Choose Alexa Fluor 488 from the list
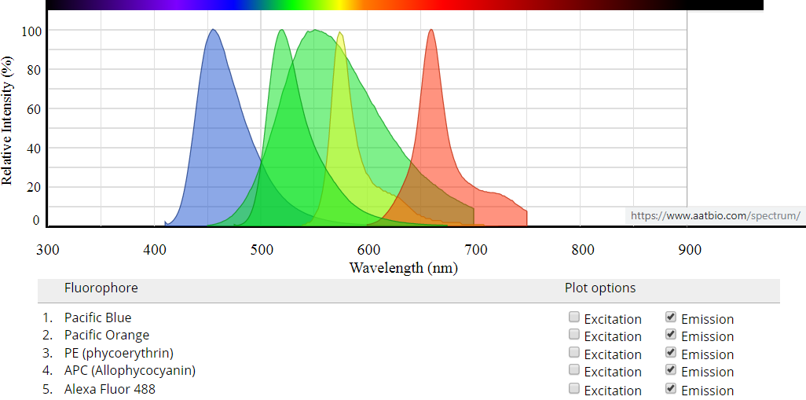Viewport: 806px width, 400px height. pyautogui.click(x=109, y=389)
